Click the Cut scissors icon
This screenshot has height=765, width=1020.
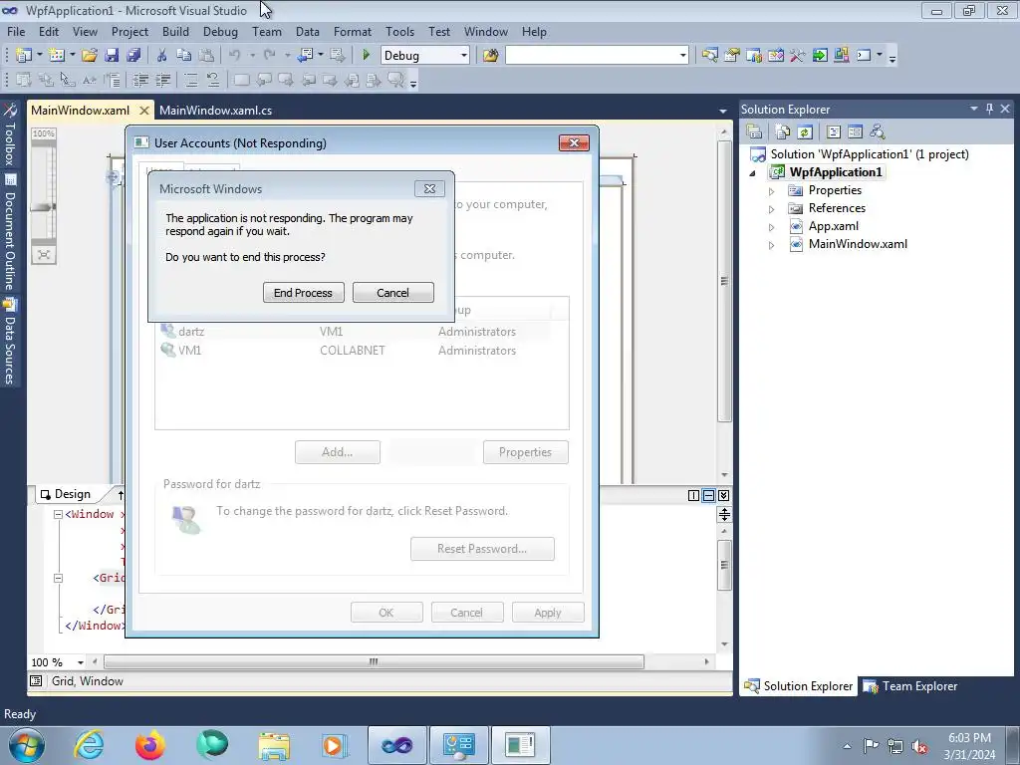161,56
